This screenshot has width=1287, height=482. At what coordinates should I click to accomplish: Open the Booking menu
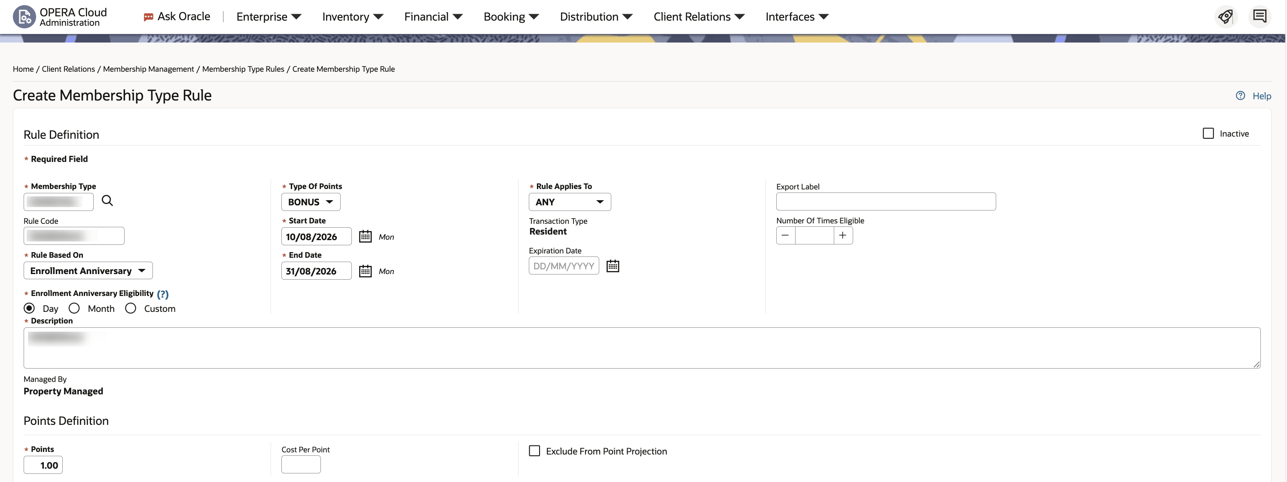coord(511,16)
